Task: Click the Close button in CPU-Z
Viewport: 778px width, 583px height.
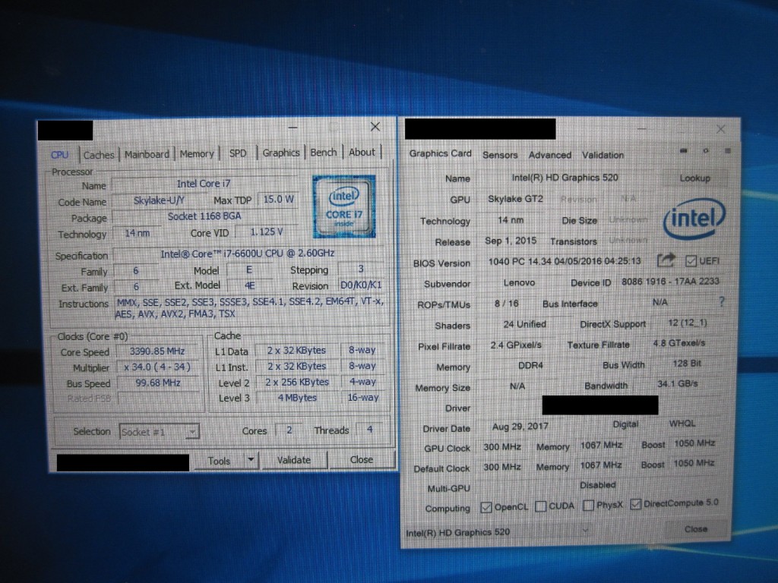Action: tap(361, 459)
